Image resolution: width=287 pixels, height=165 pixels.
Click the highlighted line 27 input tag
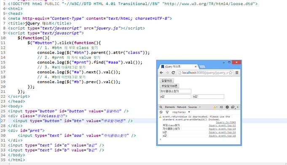click(x=72, y=121)
